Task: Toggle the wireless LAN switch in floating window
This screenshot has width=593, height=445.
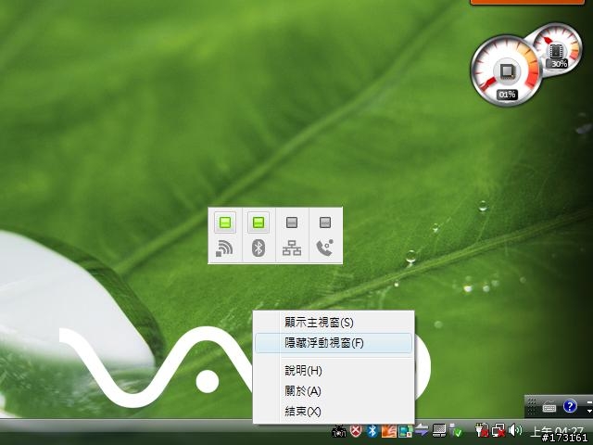Action: point(225,222)
